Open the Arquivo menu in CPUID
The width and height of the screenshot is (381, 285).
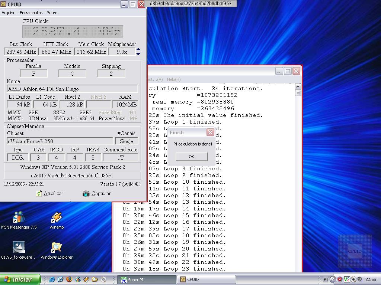pos(9,13)
